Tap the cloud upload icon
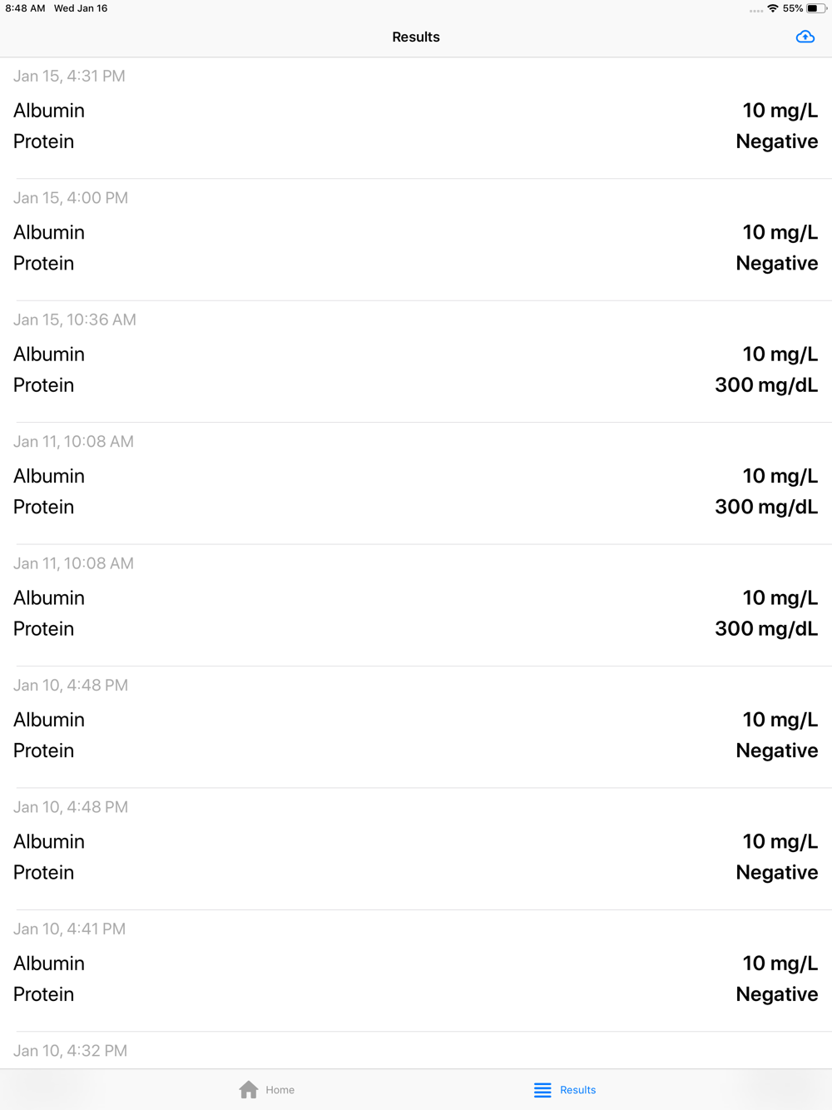 [x=805, y=37]
